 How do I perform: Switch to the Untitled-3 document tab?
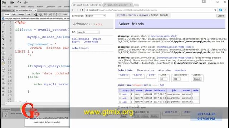pos(7,10)
